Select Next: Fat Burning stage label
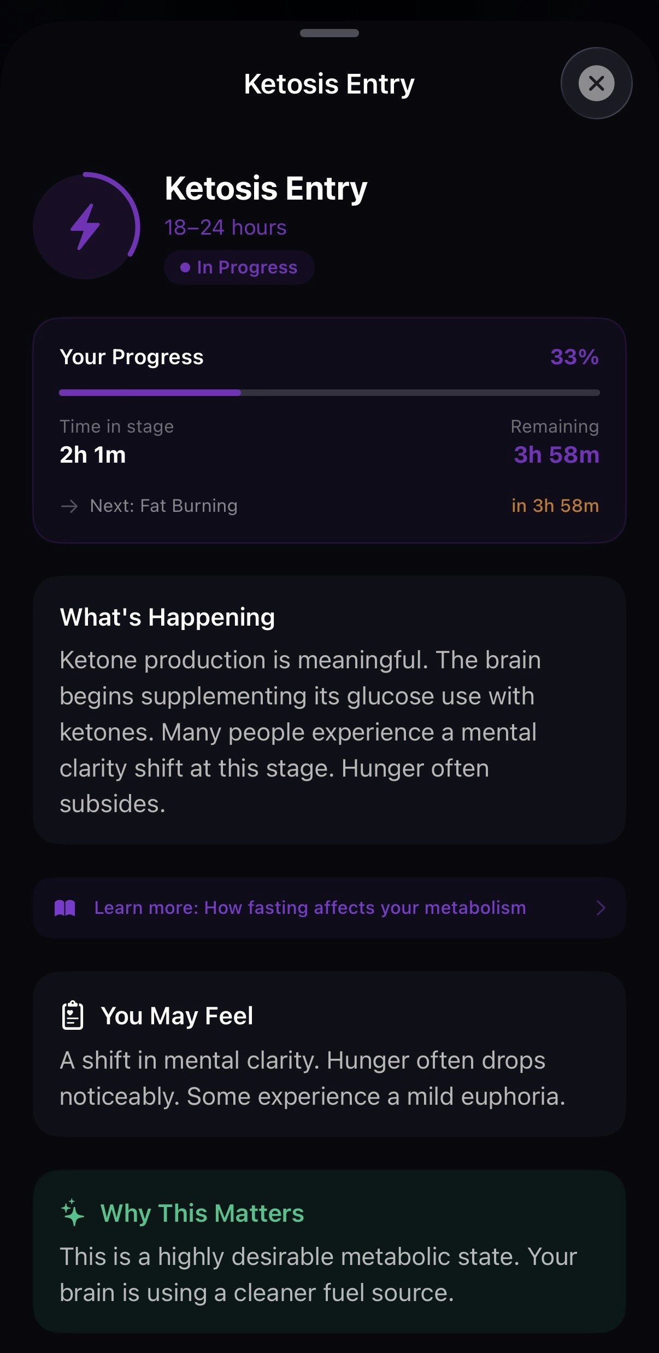 163,506
